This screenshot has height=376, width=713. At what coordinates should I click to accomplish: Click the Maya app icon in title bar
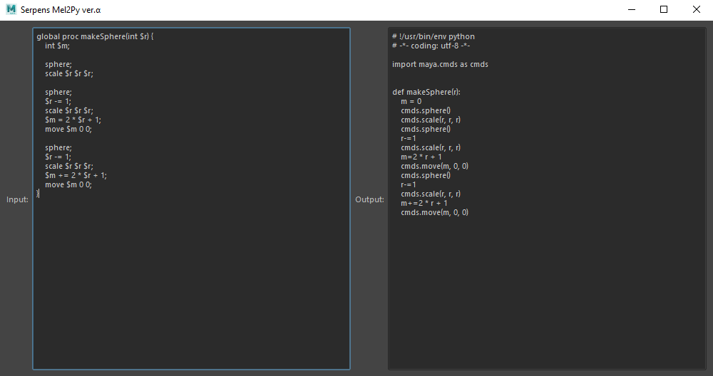point(11,10)
